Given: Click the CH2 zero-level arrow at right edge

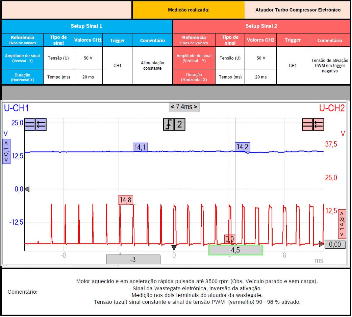Looking at the screenshot, I should pyautogui.click(x=321, y=244).
